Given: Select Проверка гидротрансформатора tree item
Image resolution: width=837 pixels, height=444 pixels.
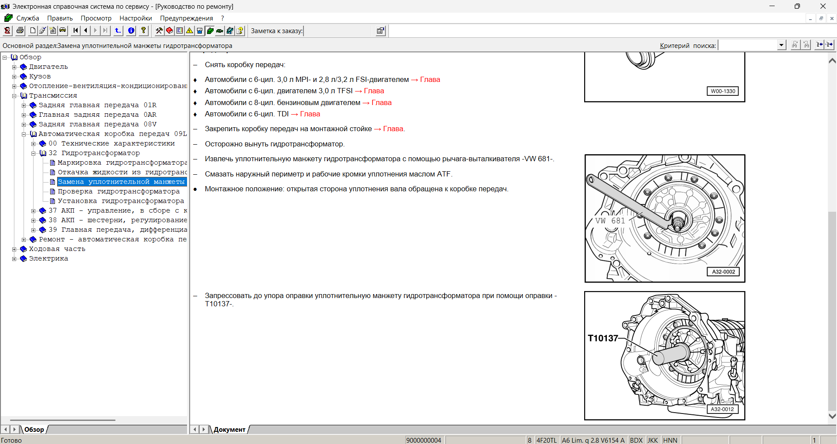Looking at the screenshot, I should (119, 191).
